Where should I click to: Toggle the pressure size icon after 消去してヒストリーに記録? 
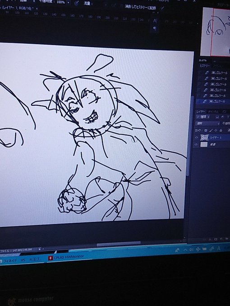click(162, 8)
